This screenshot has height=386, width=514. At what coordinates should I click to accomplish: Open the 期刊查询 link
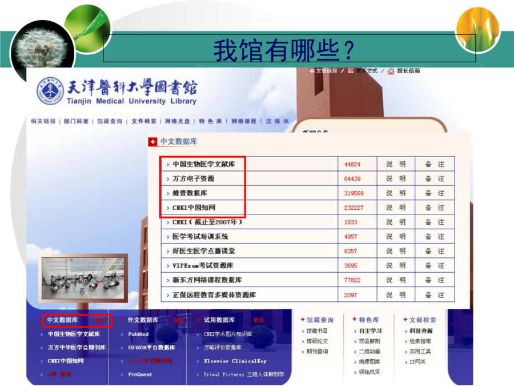(317, 352)
